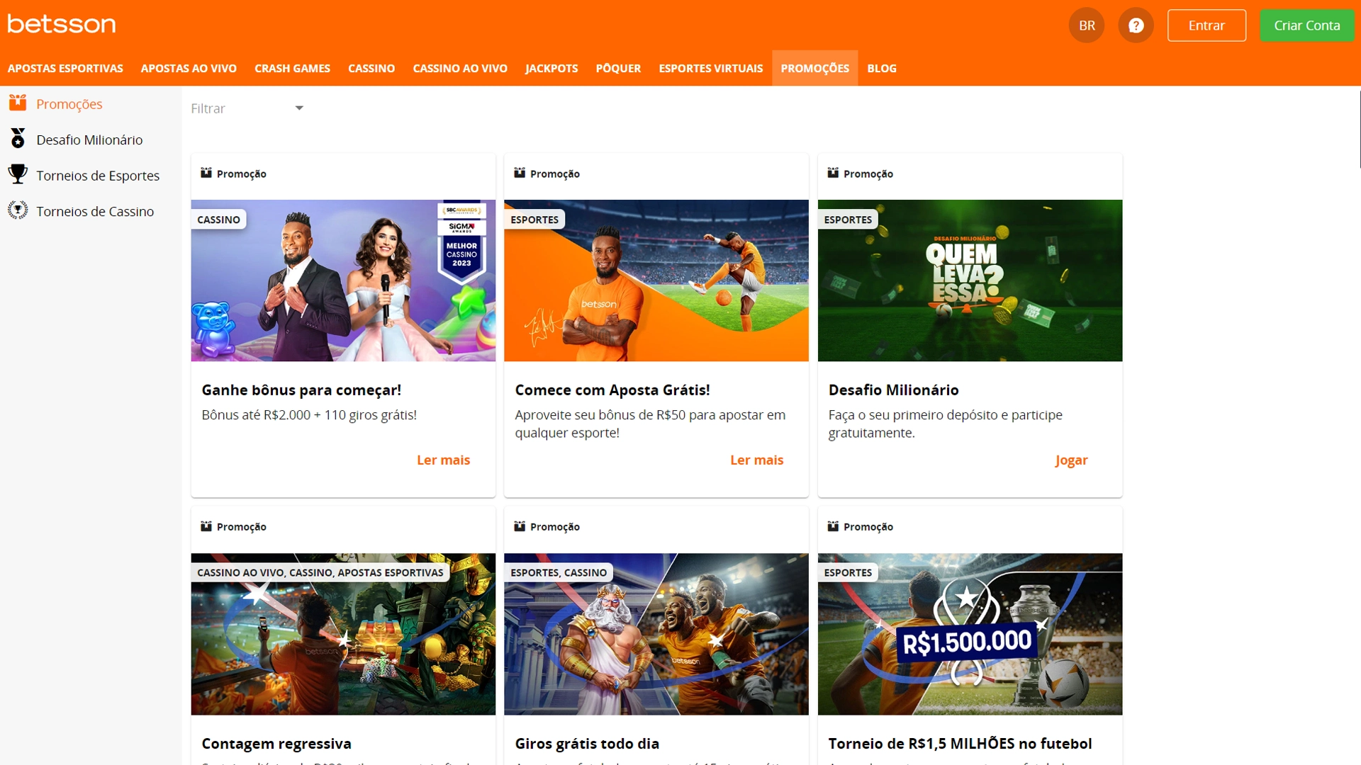1361x765 pixels.
Task: Open Torneios de Cassino sidebar link
Action: click(95, 211)
